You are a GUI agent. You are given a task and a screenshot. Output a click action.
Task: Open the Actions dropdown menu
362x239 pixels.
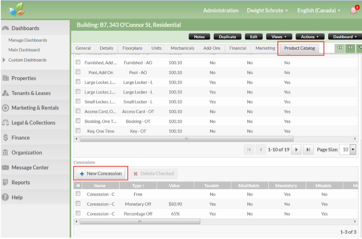[310, 37]
